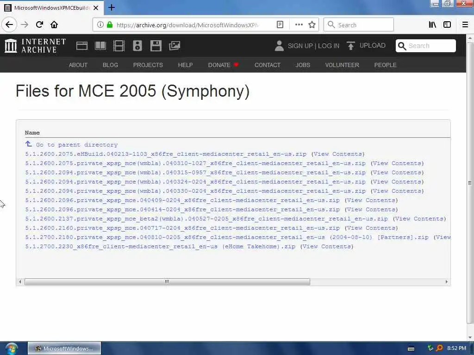Open the JOBS menu item
The height and width of the screenshot is (355, 474).
(x=303, y=65)
